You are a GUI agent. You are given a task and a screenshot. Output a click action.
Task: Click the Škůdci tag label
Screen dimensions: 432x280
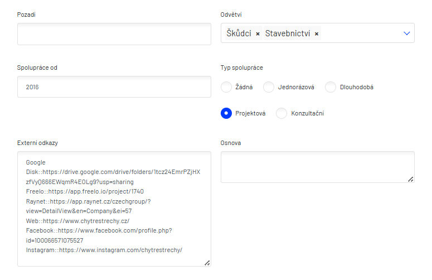tap(239, 33)
